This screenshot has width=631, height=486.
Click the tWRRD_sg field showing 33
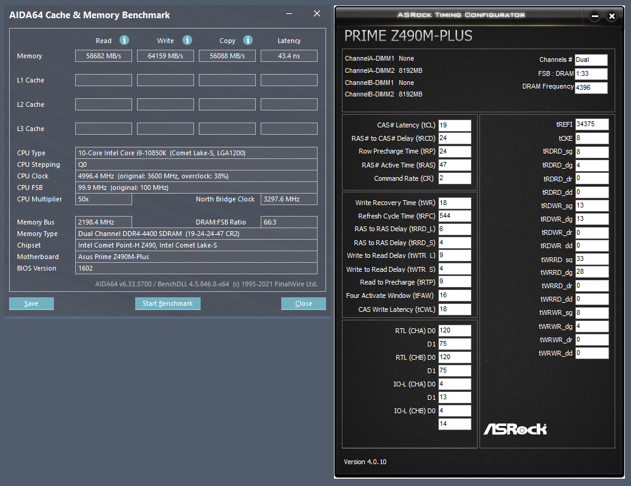pos(592,259)
